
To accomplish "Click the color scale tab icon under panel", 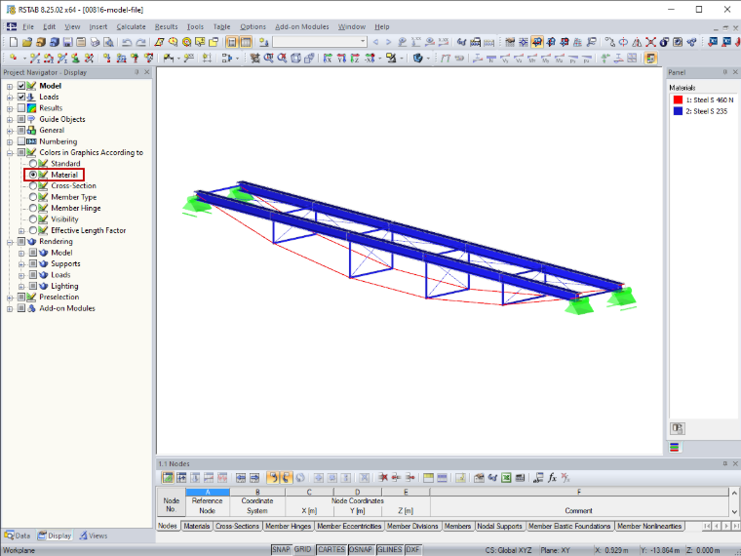I will [675, 448].
